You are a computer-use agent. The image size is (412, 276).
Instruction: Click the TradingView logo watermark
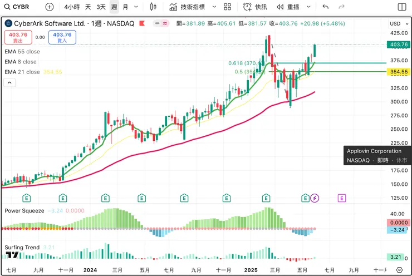(12, 255)
